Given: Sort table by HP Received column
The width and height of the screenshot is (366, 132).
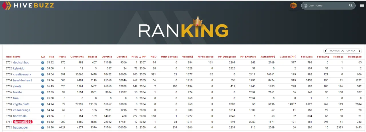Looking at the screenshot, I should click(x=206, y=57).
